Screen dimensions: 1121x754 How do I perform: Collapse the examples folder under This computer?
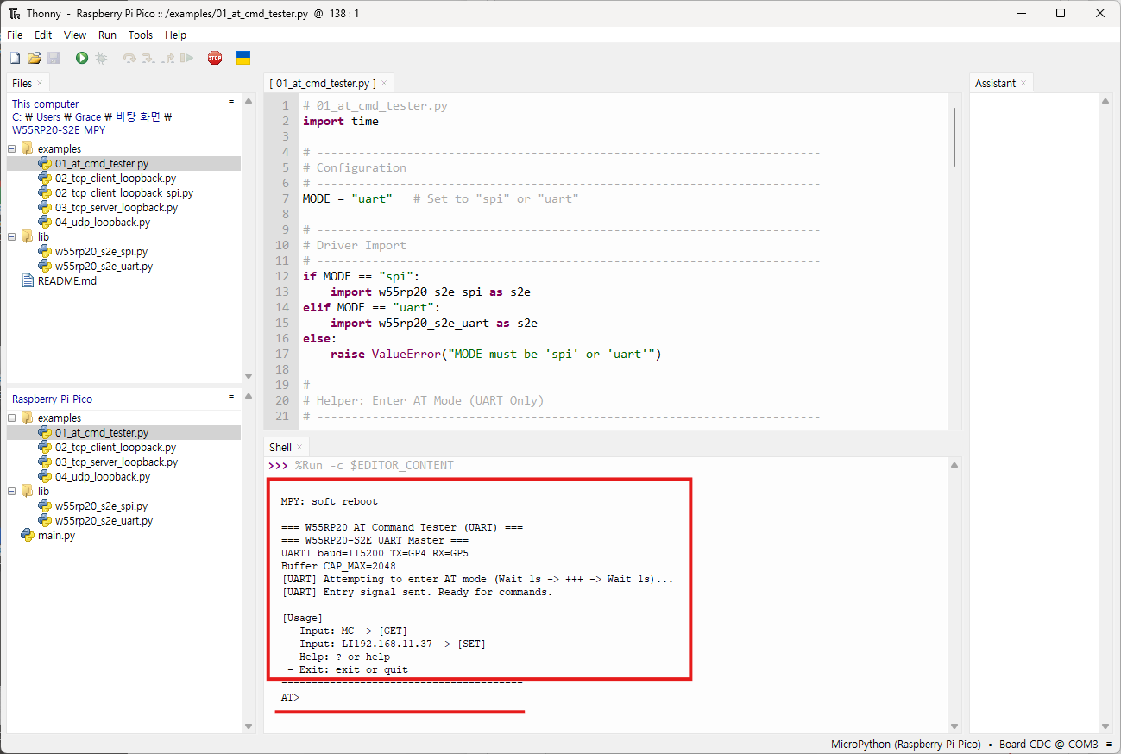12,148
